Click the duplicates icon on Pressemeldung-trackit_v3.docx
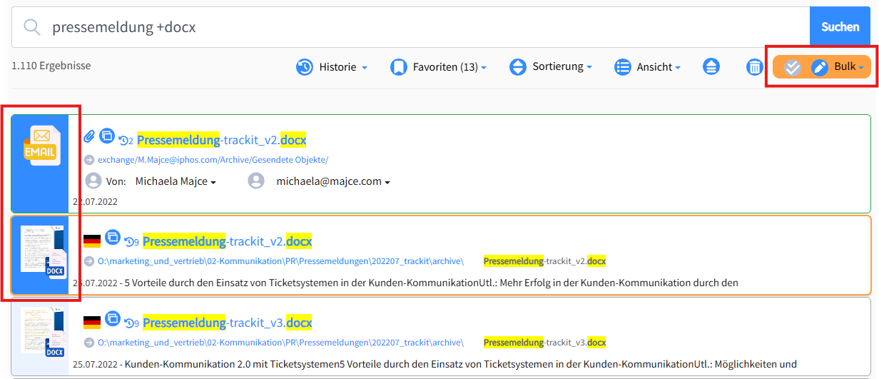This screenshot has height=379, width=879. (x=113, y=318)
